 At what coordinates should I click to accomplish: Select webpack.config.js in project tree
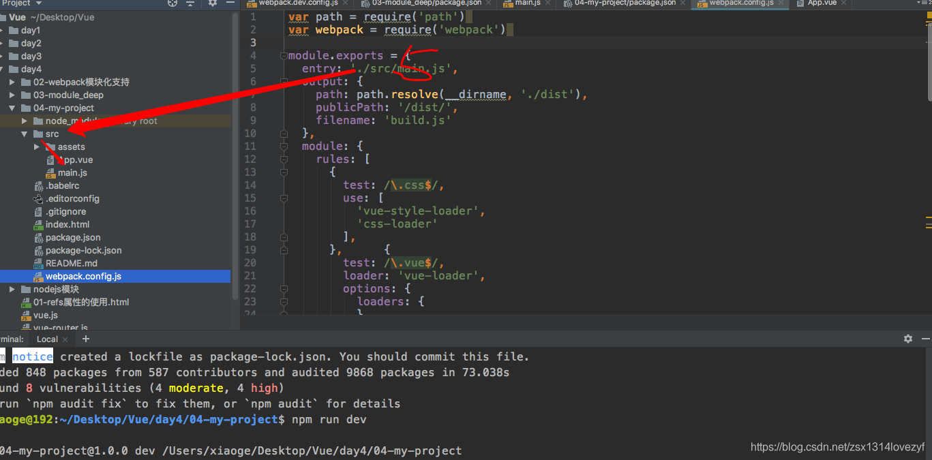[115, 277]
